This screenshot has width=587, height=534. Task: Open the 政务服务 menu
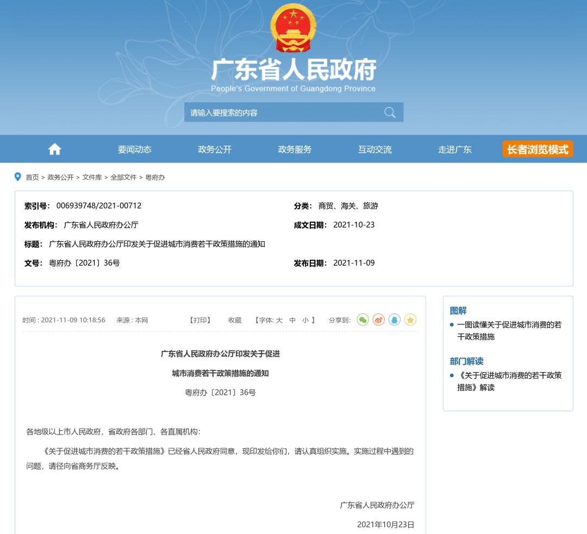click(295, 149)
